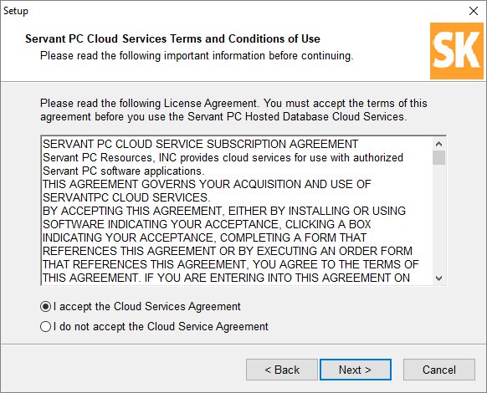Click "Please read the following important information" subtitle
The image size is (487, 393).
pyautogui.click(x=197, y=56)
